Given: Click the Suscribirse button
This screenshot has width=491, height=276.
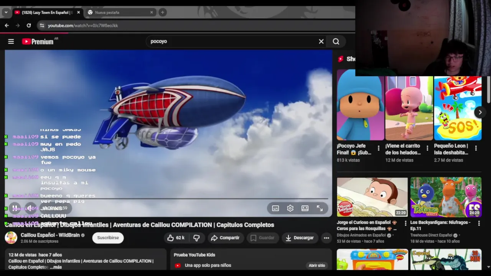Looking at the screenshot, I should coord(108,238).
